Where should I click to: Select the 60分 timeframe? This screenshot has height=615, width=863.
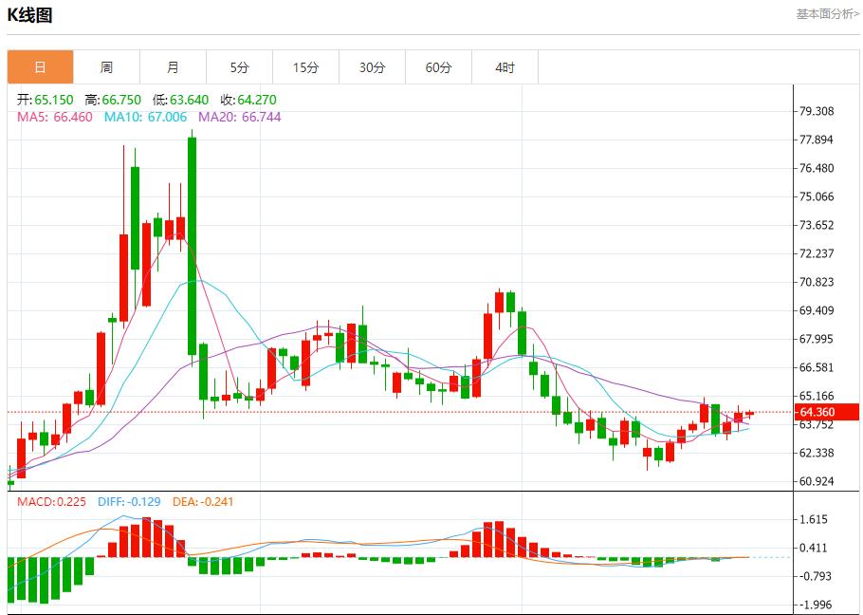point(438,66)
